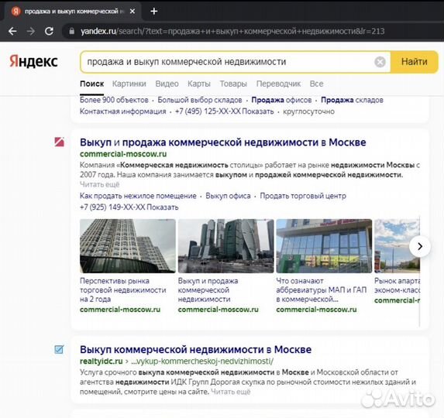The height and width of the screenshot is (418, 444).
Task: Click the круглосуточно working hours text
Action: click(308, 111)
